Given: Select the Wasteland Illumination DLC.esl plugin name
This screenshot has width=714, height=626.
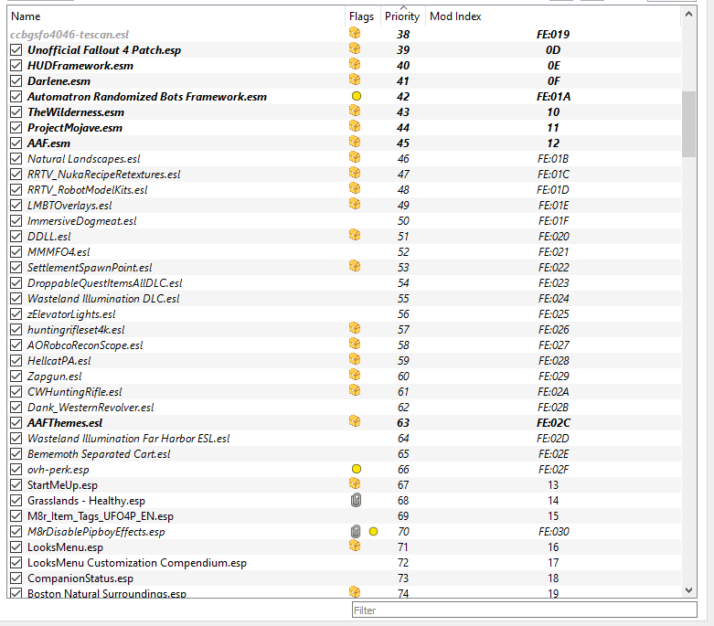Looking at the screenshot, I should 103,299.
